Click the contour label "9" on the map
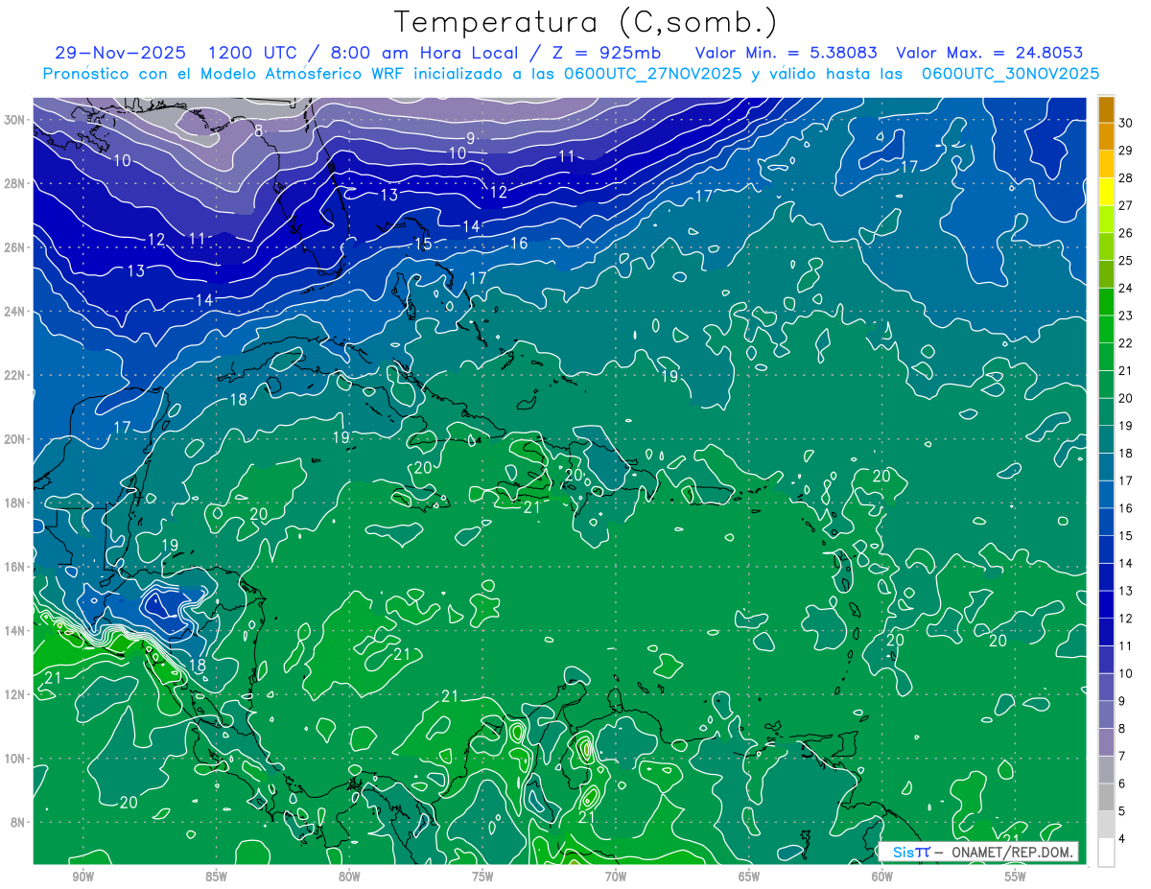This screenshot has height=889, width=1151. [471, 138]
